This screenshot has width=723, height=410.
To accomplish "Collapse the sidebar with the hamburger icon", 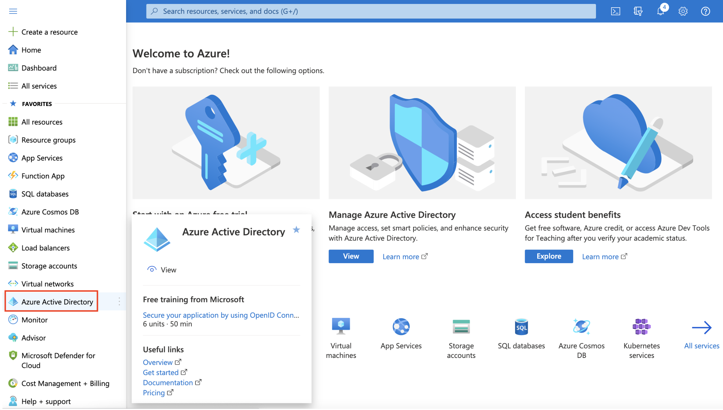I will [13, 11].
